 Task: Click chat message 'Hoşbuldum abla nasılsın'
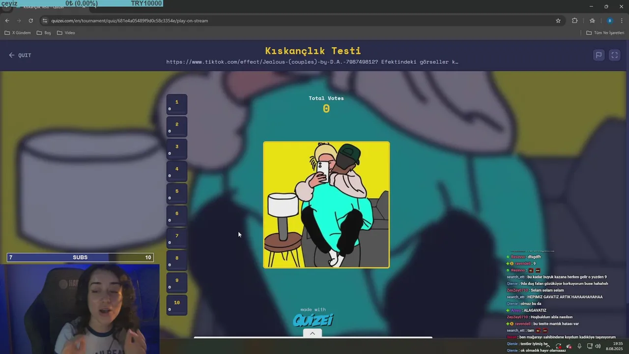point(551,317)
